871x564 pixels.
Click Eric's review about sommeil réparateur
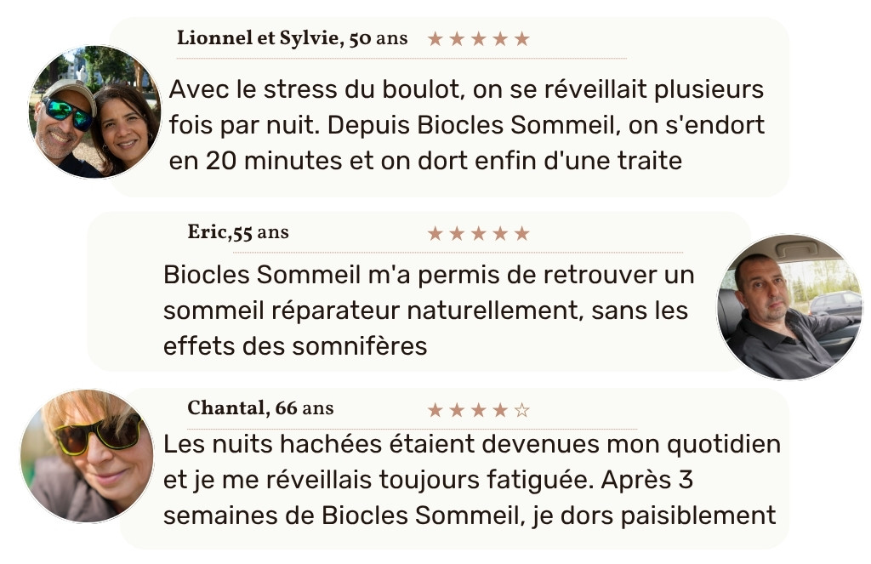[429, 311]
